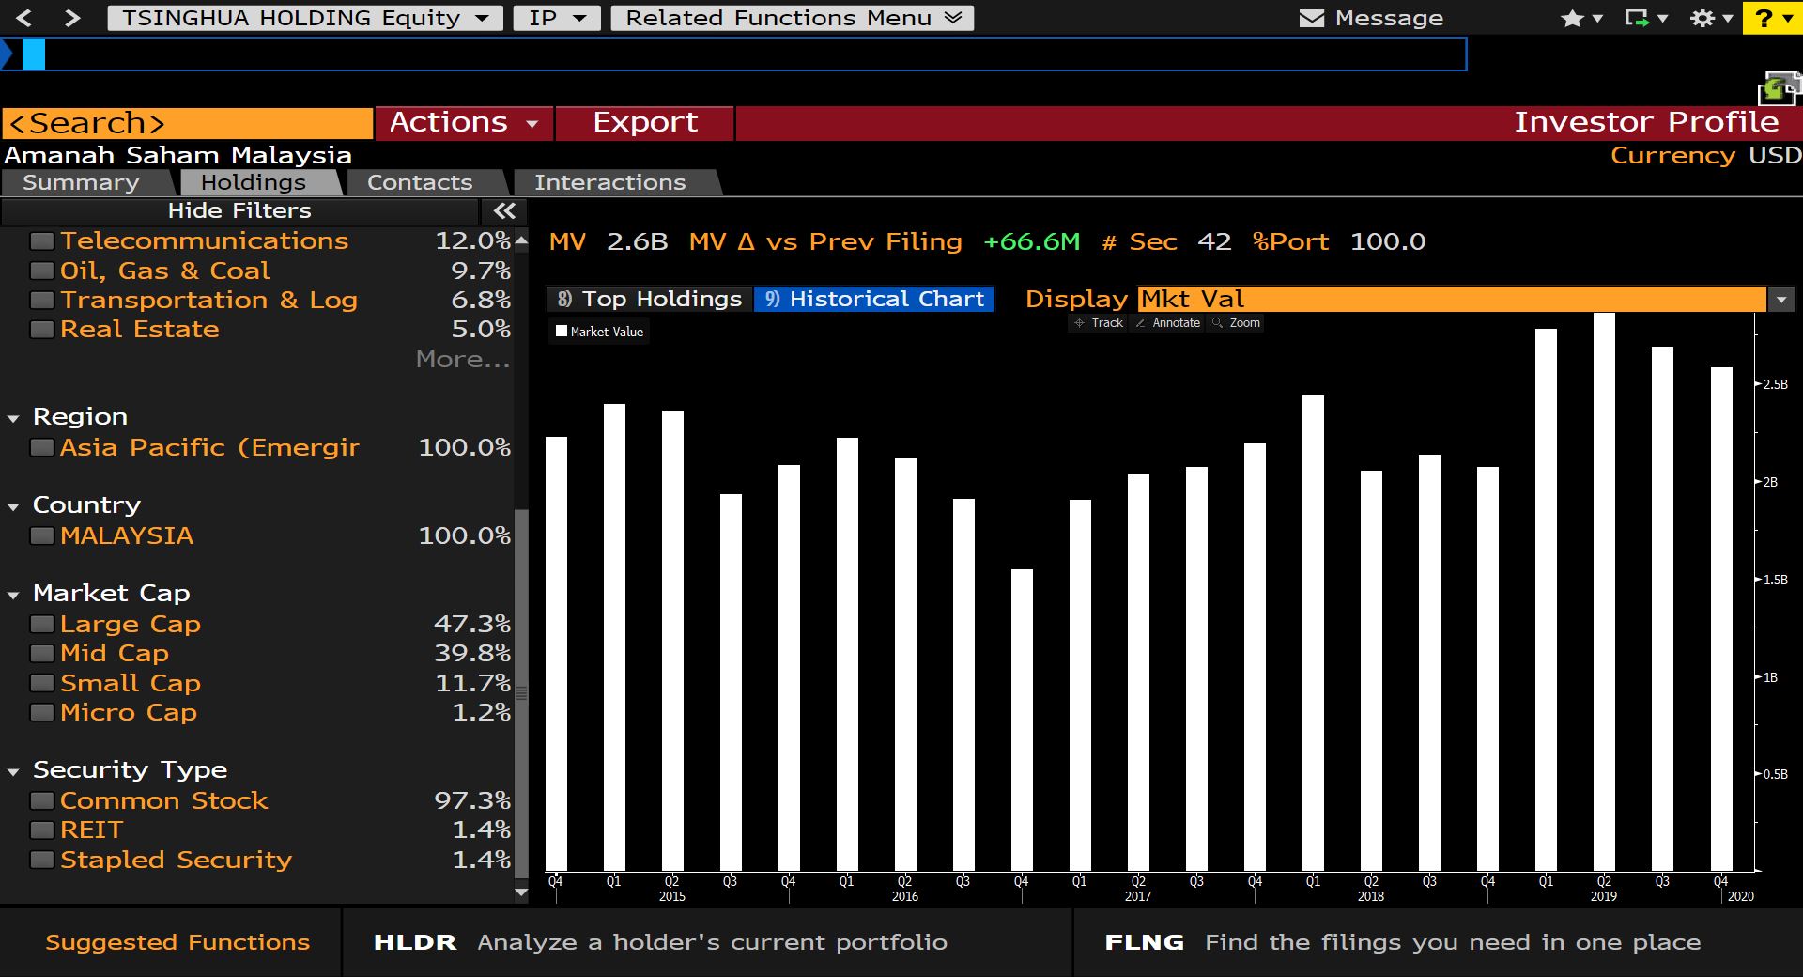
Task: Select the Top Holdings view
Action: click(650, 299)
